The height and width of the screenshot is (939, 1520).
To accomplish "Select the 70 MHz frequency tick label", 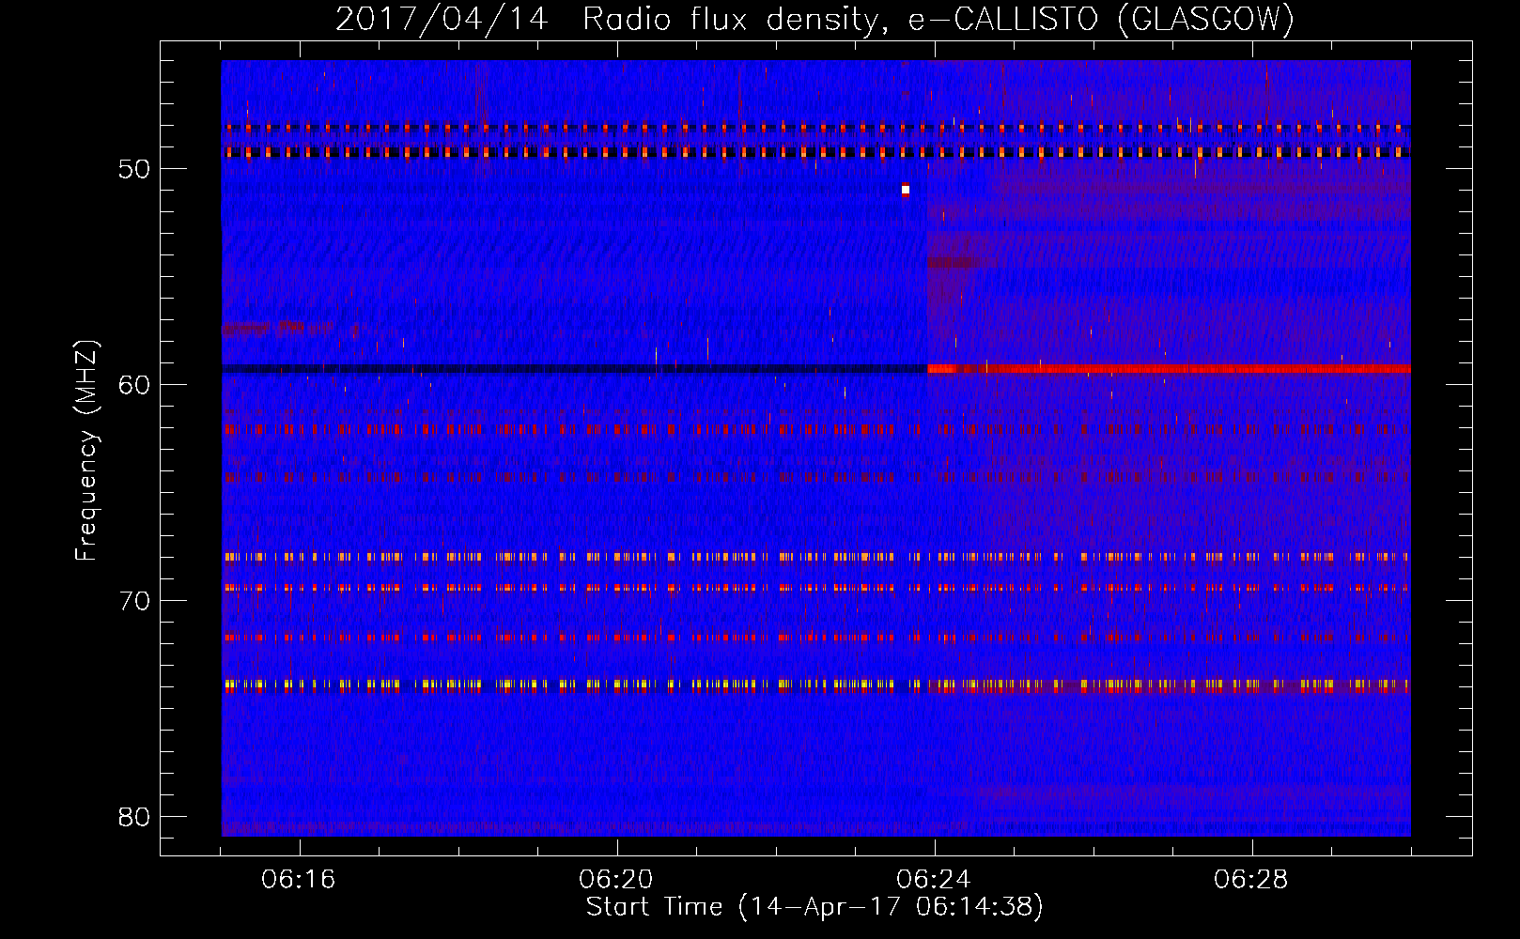I will point(134,601).
